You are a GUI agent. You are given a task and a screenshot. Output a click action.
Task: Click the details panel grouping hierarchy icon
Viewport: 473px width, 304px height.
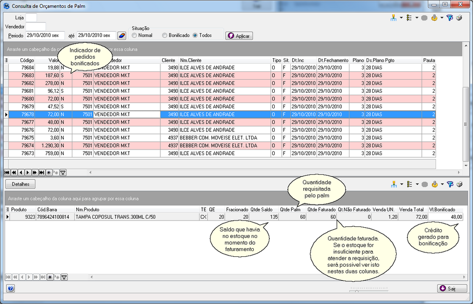(x=394, y=184)
